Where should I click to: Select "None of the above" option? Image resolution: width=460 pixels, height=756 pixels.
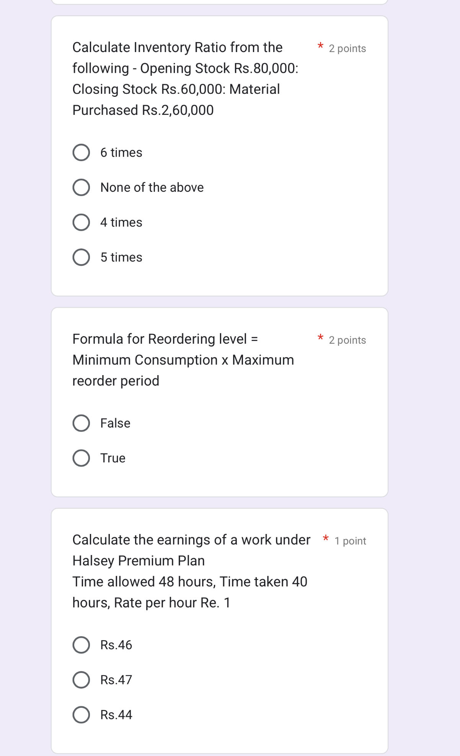(x=81, y=187)
